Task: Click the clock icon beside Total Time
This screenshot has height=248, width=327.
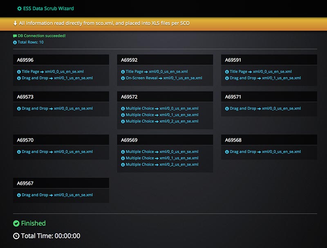Action: click(16, 236)
